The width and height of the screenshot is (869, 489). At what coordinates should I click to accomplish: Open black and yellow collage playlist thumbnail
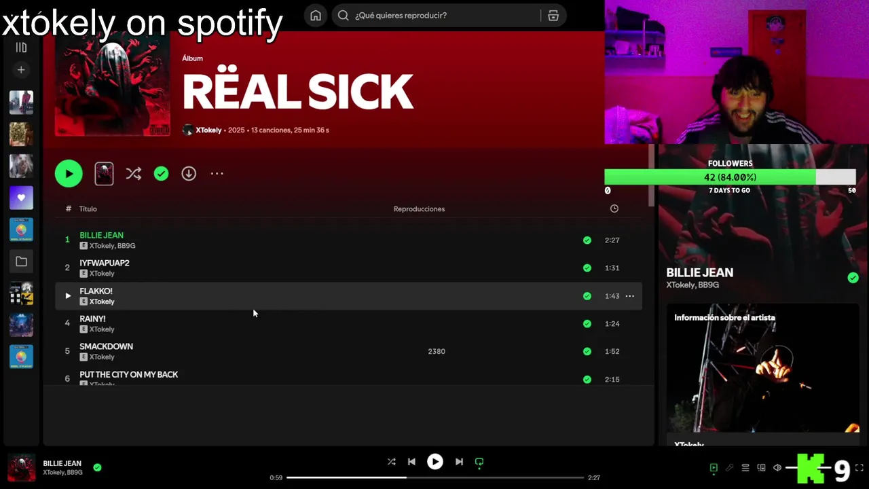pos(21,293)
